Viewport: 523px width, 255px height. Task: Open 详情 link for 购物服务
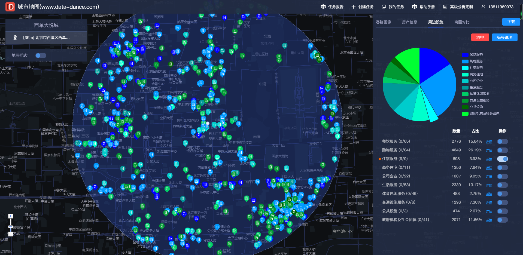pos(489,150)
